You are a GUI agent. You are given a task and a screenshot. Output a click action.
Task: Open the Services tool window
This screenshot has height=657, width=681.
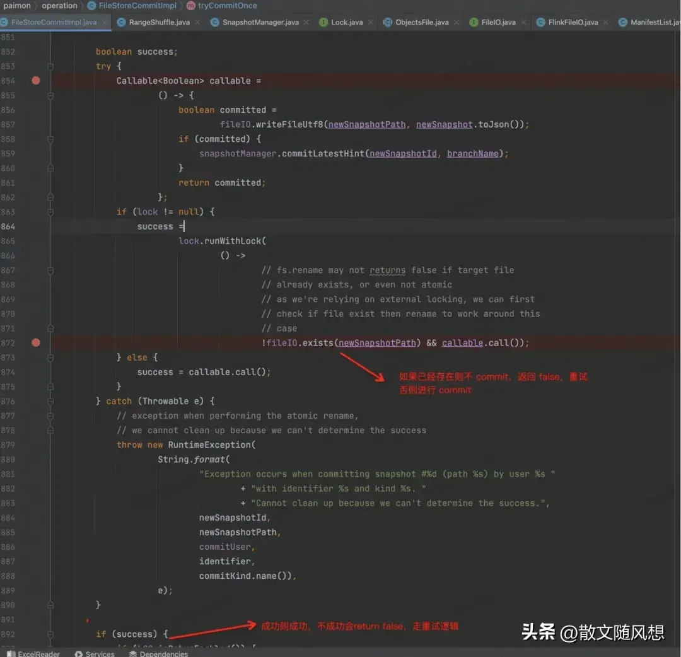95,653
